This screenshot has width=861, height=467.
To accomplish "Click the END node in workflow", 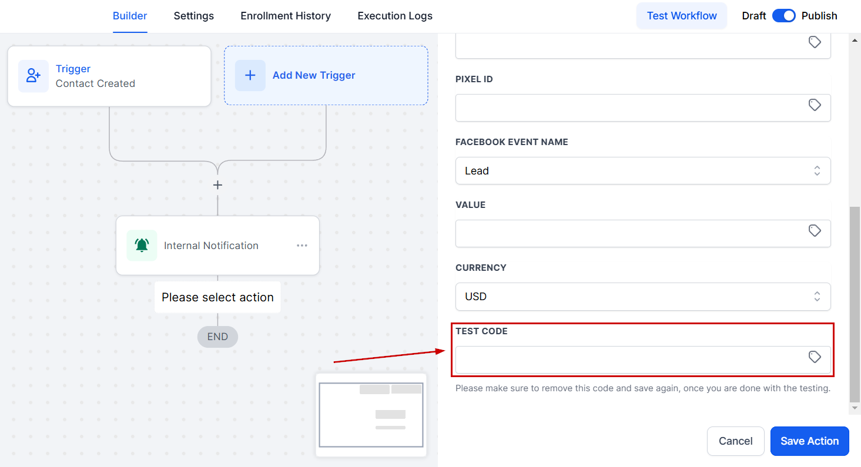I will [217, 337].
